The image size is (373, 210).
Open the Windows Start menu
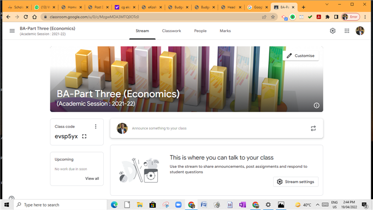click(x=7, y=205)
